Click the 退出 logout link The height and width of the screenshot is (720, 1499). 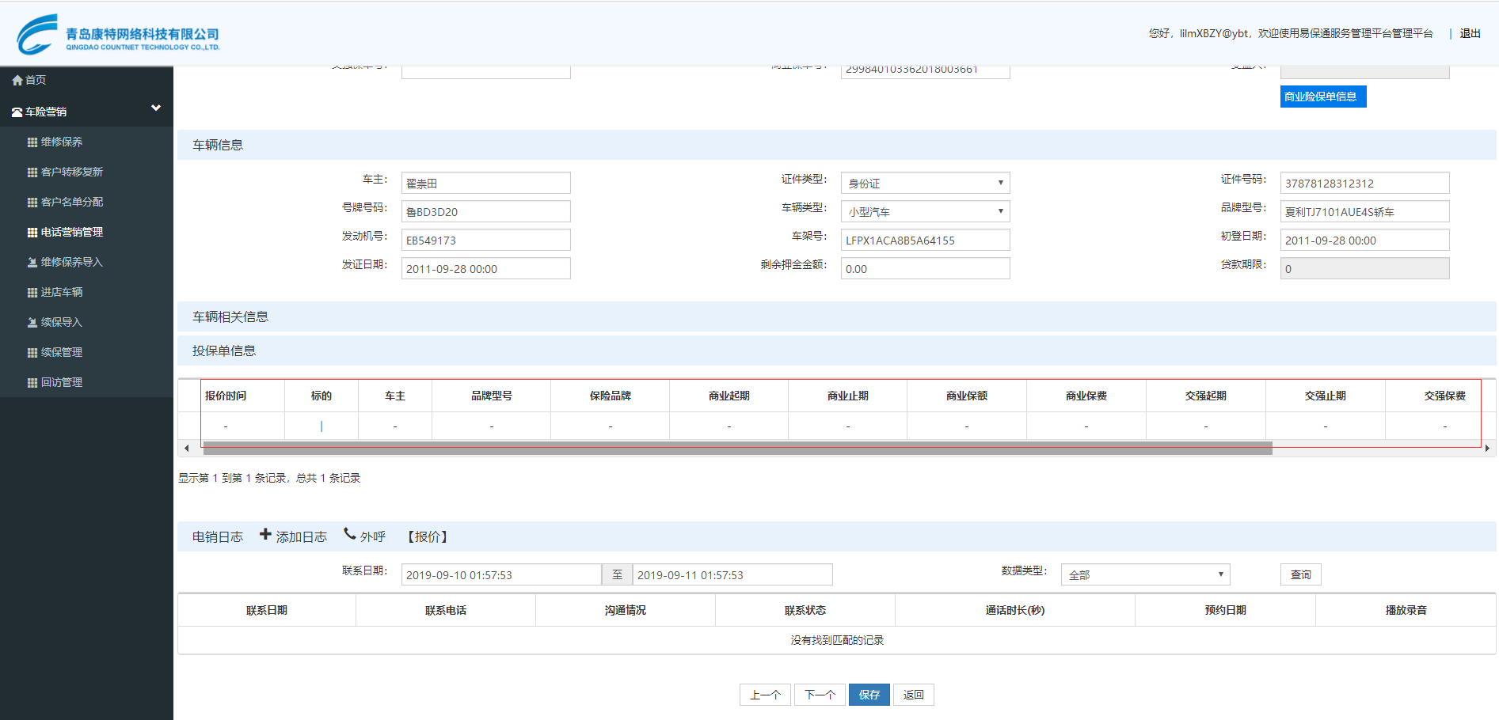tap(1470, 33)
